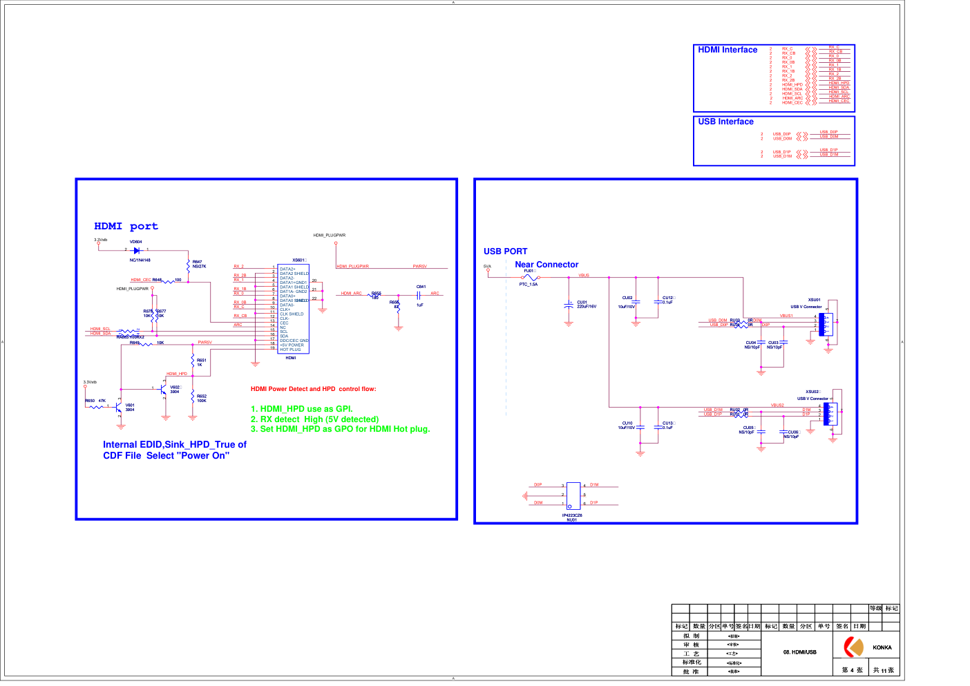Select the C641 1uF capacitor symbol

coord(419,295)
